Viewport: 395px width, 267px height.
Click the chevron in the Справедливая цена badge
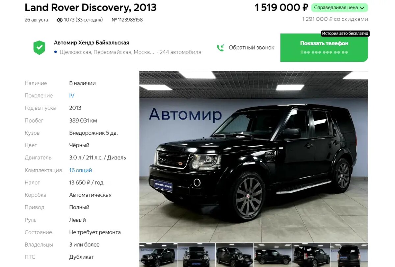point(362,8)
